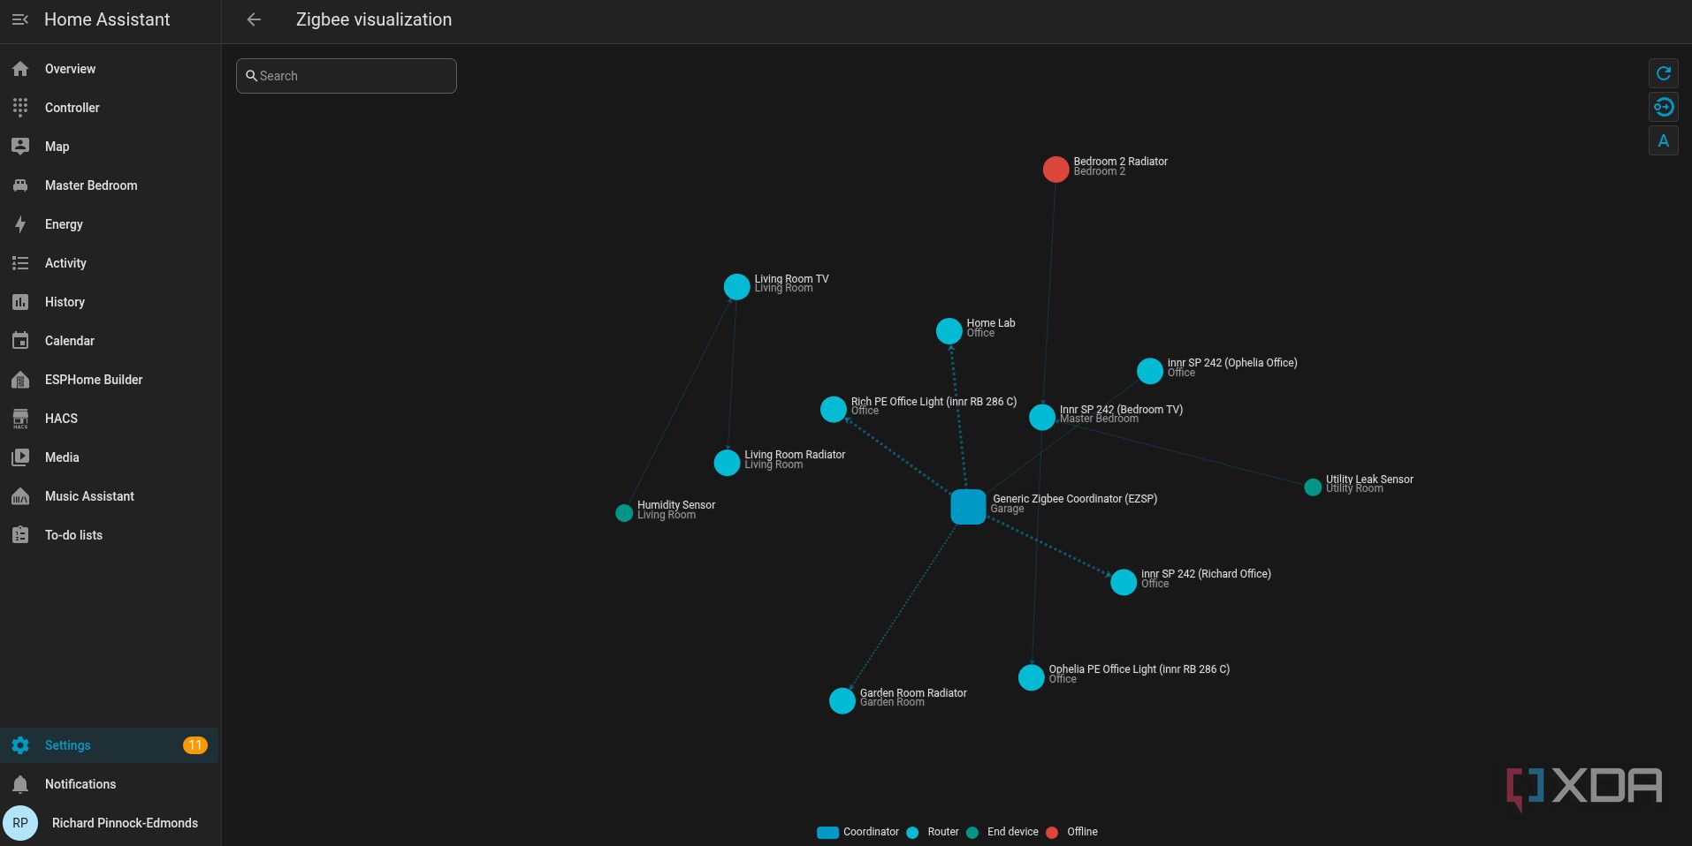Click the Music Assistant icon
Image resolution: width=1692 pixels, height=846 pixels.
(20, 496)
